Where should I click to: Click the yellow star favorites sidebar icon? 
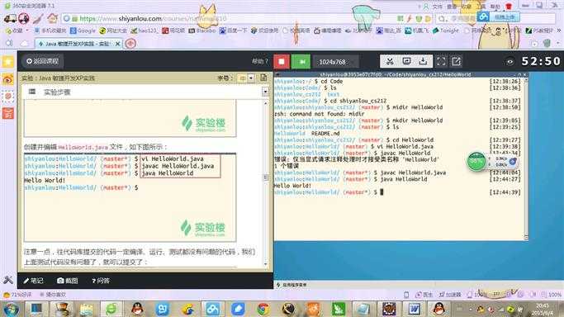(x=8, y=62)
